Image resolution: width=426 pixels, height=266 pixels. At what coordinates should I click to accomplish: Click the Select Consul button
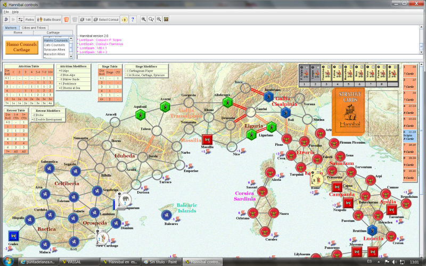tap(106, 20)
